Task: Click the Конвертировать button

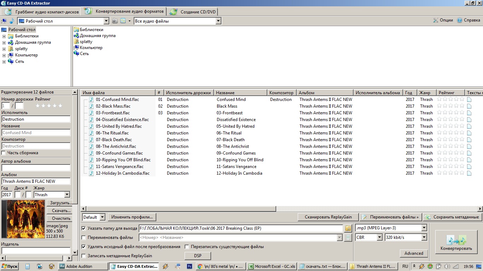Action: click(x=456, y=242)
